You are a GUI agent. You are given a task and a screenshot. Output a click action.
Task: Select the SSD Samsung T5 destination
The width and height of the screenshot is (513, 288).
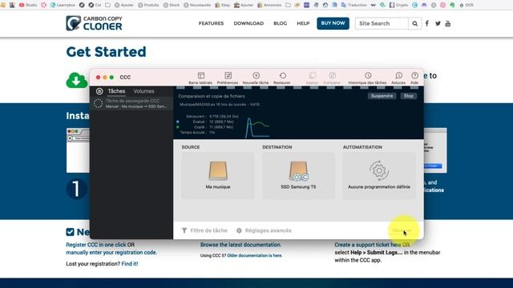pyautogui.click(x=298, y=176)
